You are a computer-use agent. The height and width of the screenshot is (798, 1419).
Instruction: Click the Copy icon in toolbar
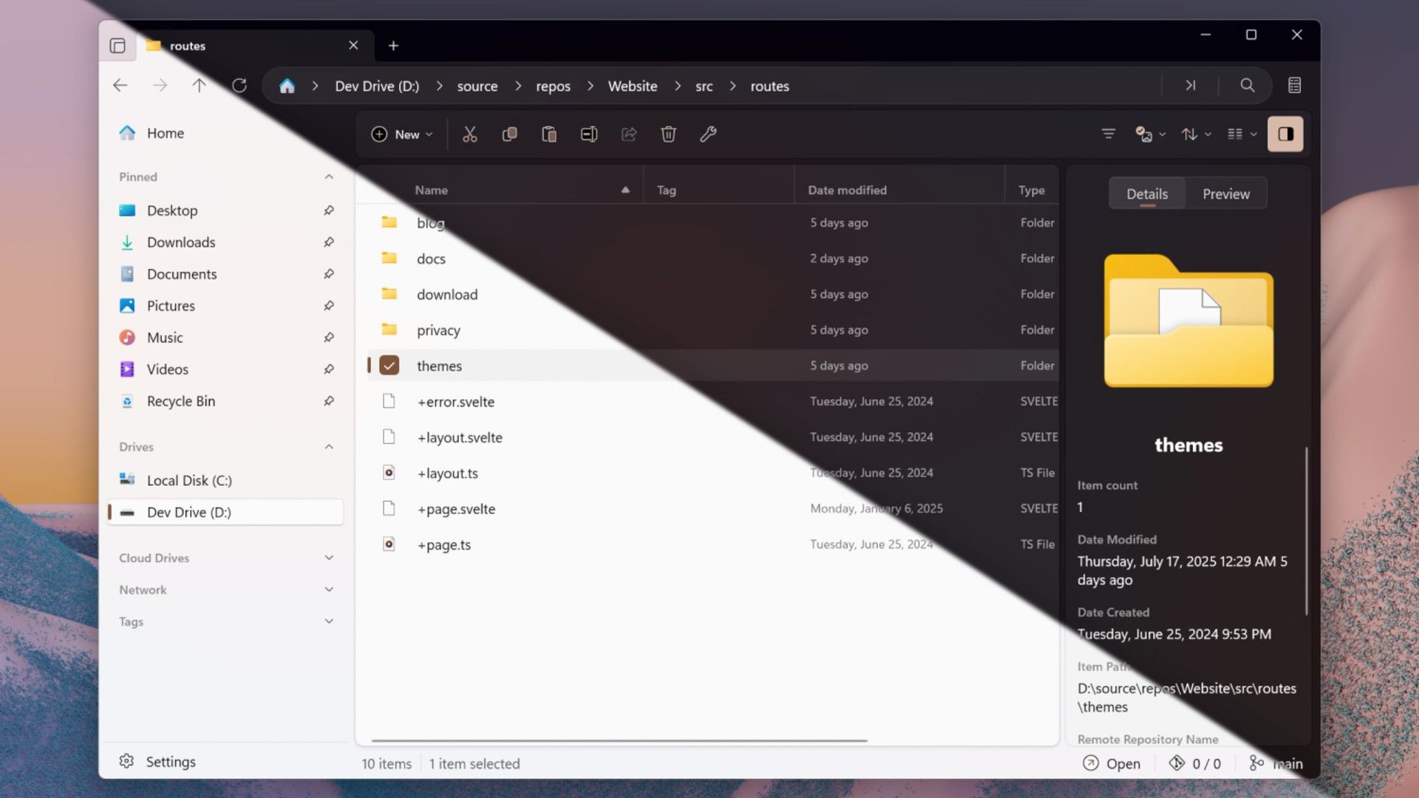tap(510, 134)
